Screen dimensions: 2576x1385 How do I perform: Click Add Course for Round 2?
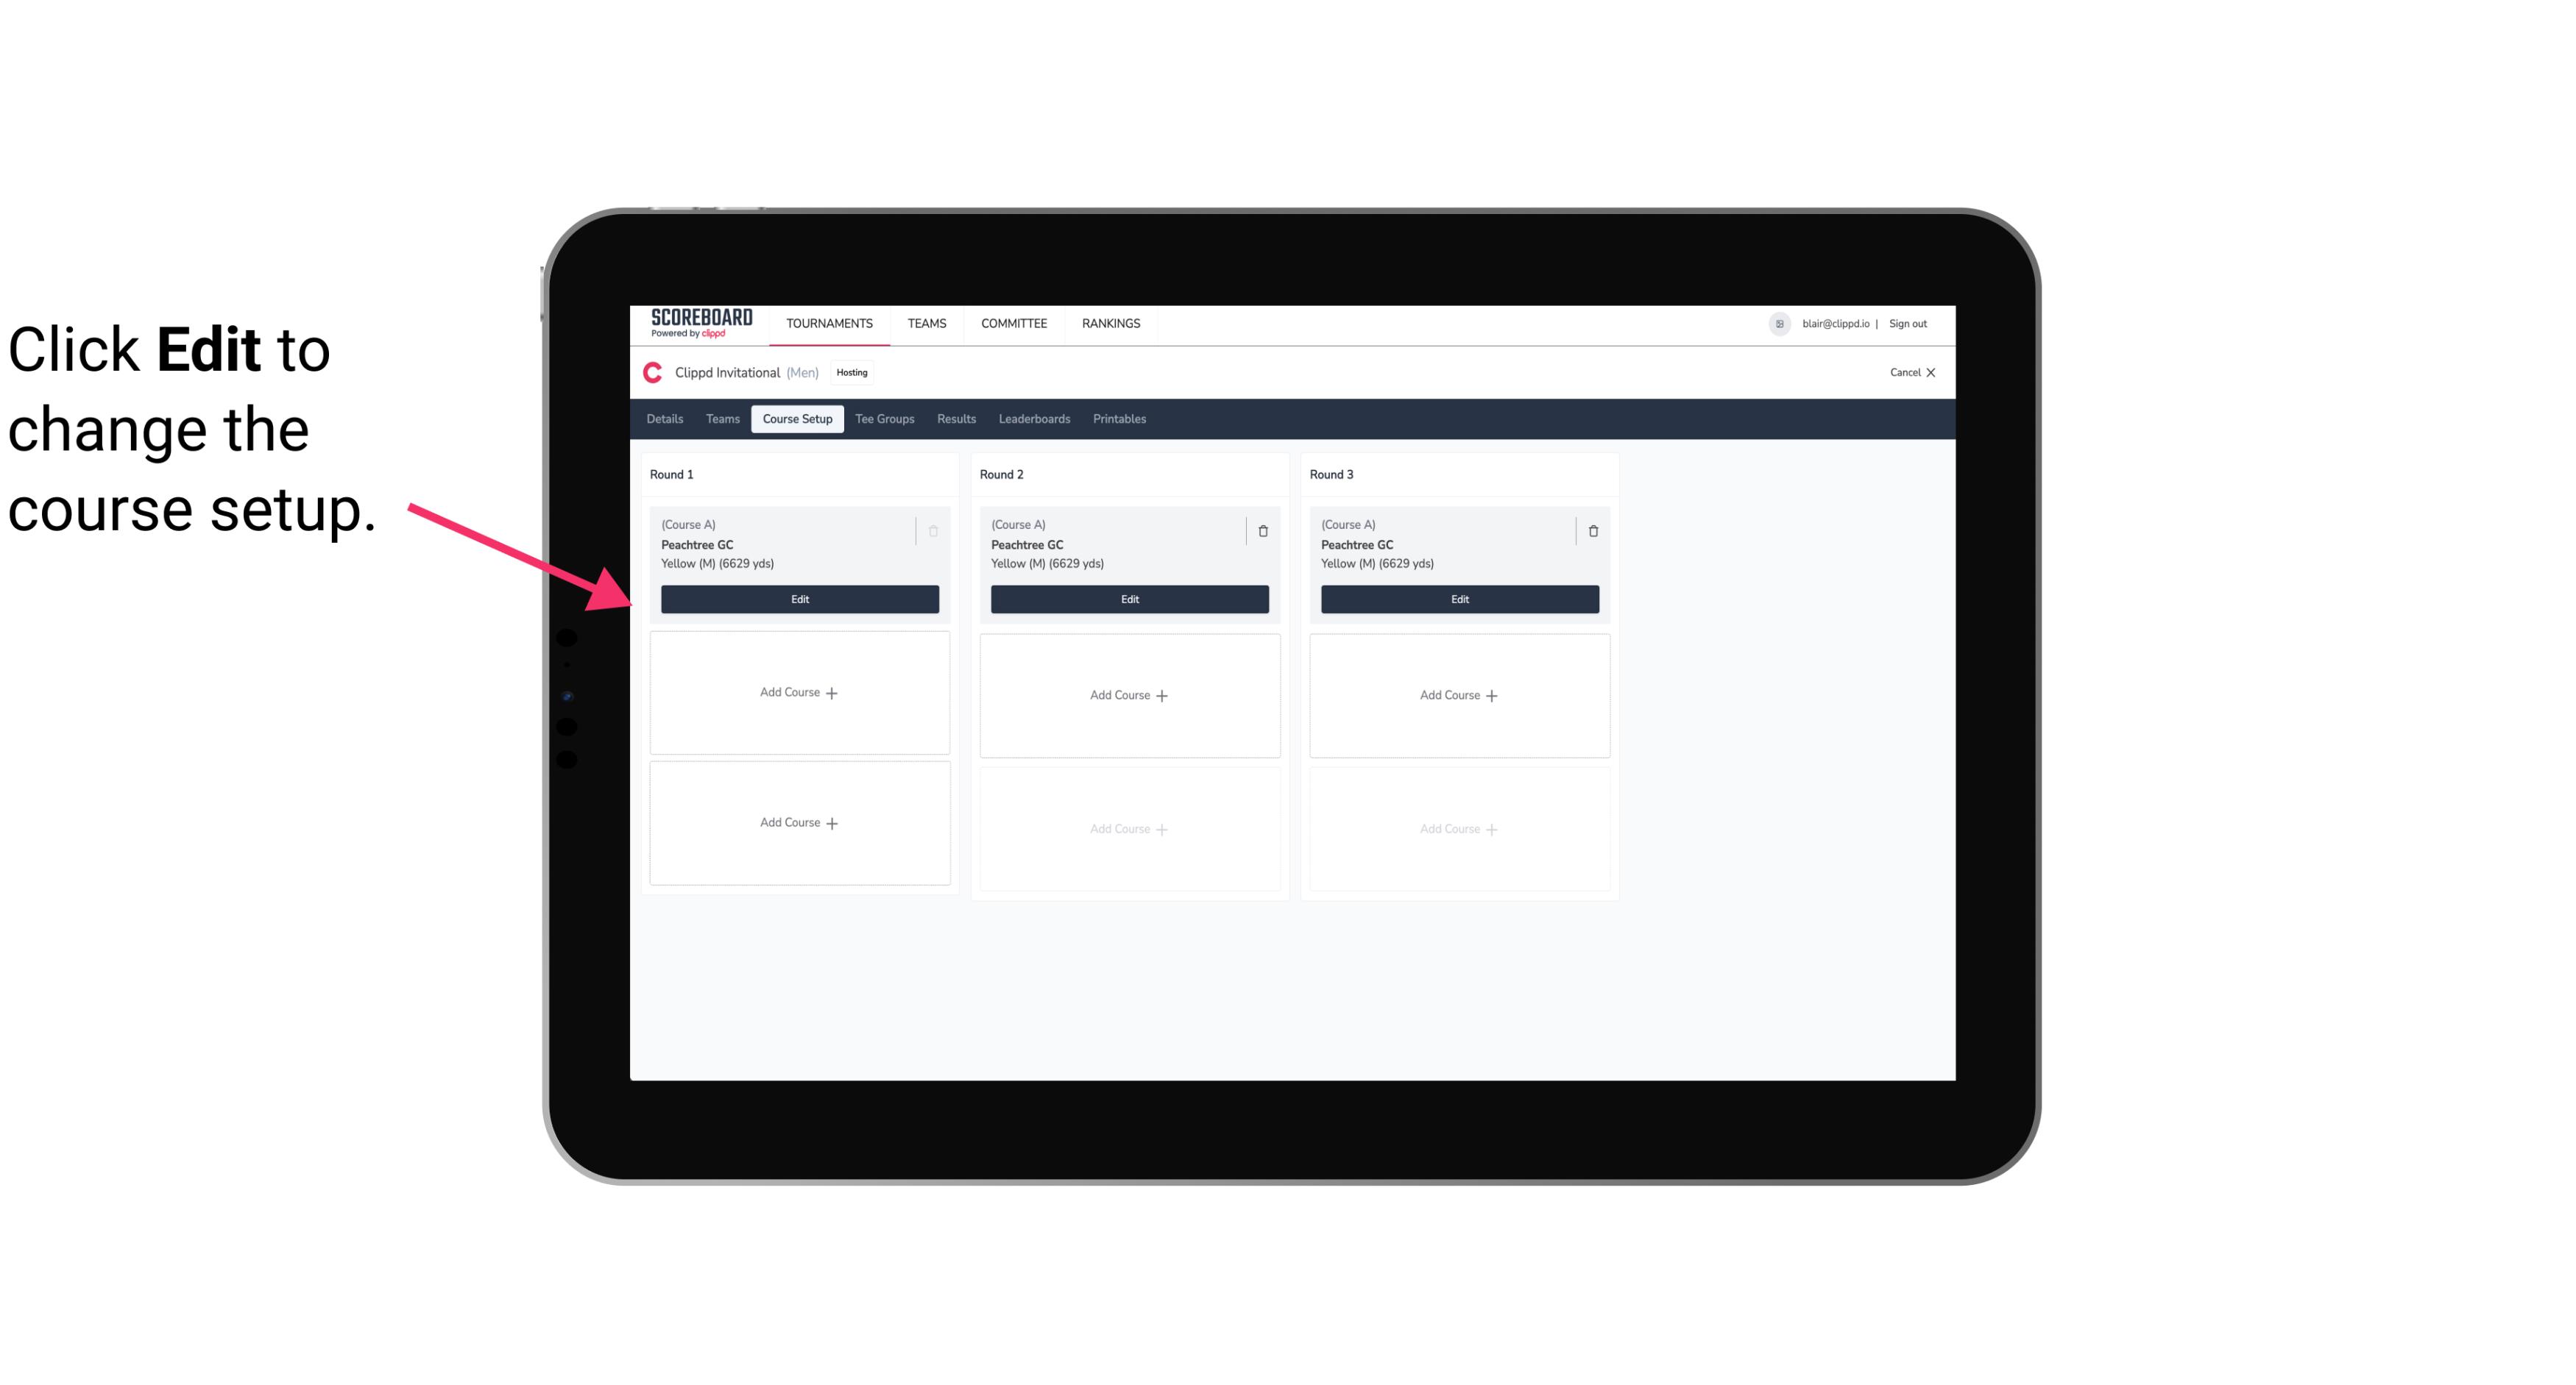pos(1129,694)
